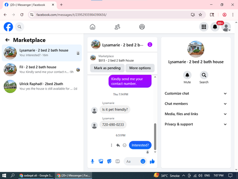This screenshot has width=238, height=179.
Task: Click the attach photo icon
Action: 101,161
